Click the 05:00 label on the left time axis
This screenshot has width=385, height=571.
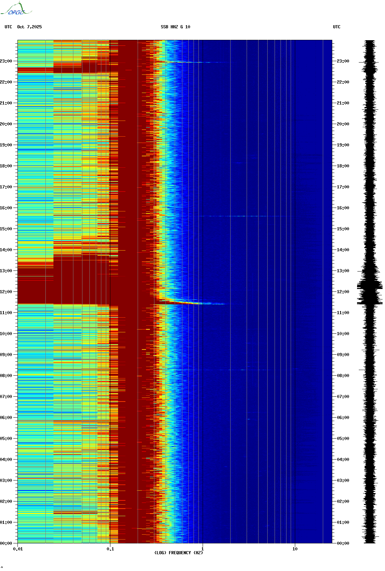pos(6,439)
